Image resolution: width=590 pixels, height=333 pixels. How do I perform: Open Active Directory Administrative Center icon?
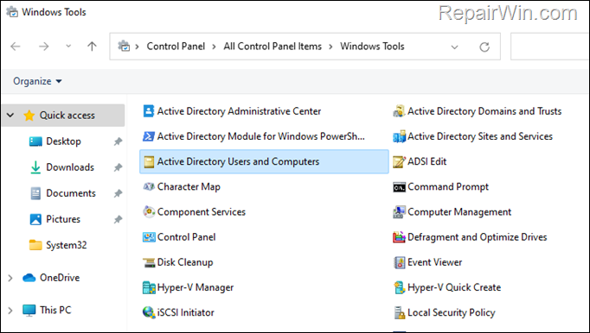click(149, 111)
